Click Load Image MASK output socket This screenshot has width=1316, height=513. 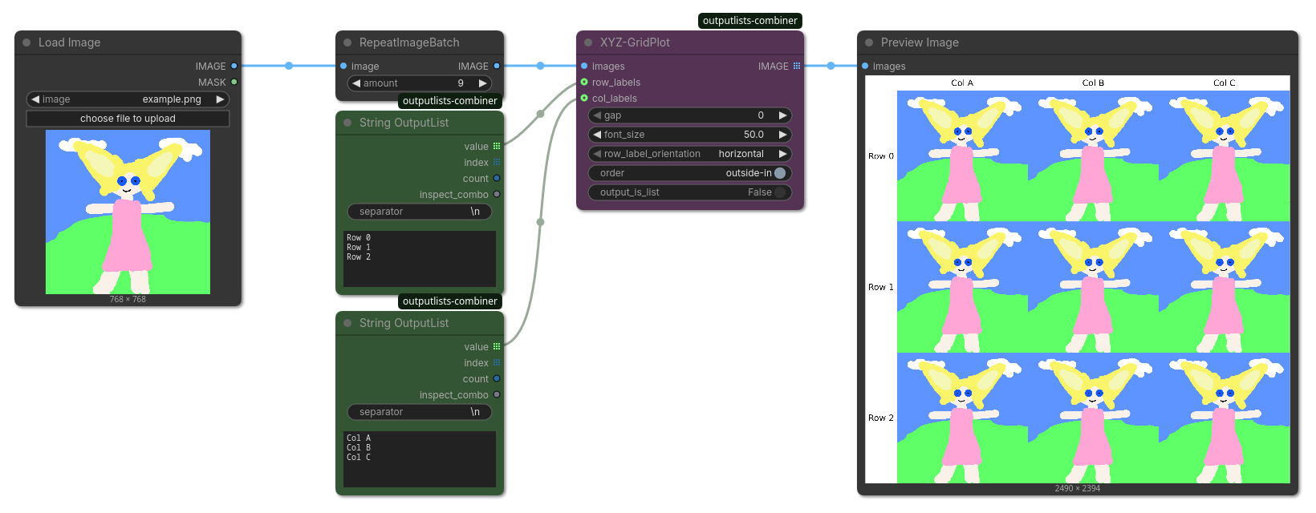pyautogui.click(x=234, y=82)
